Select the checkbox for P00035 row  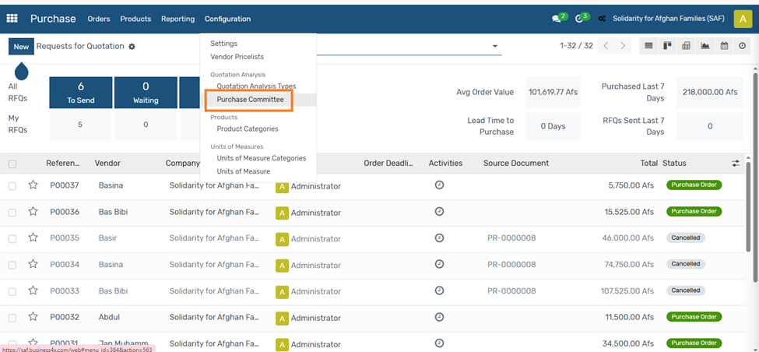pos(12,239)
